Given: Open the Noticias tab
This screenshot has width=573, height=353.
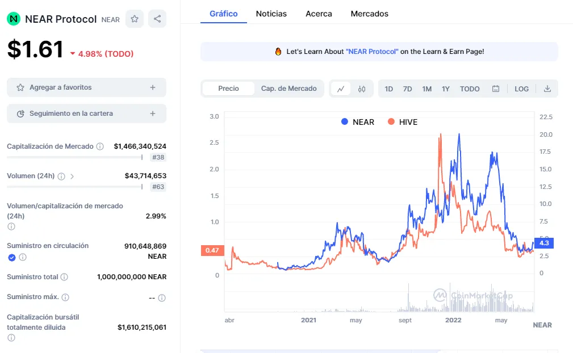Looking at the screenshot, I should pyautogui.click(x=271, y=14).
